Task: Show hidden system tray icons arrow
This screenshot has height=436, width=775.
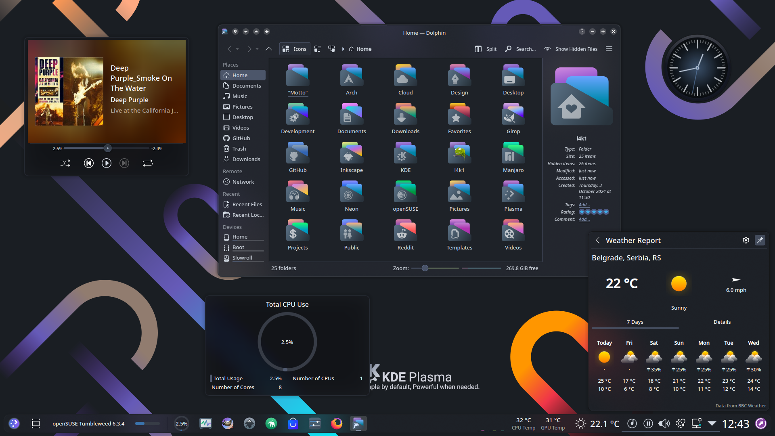Action: 712,423
